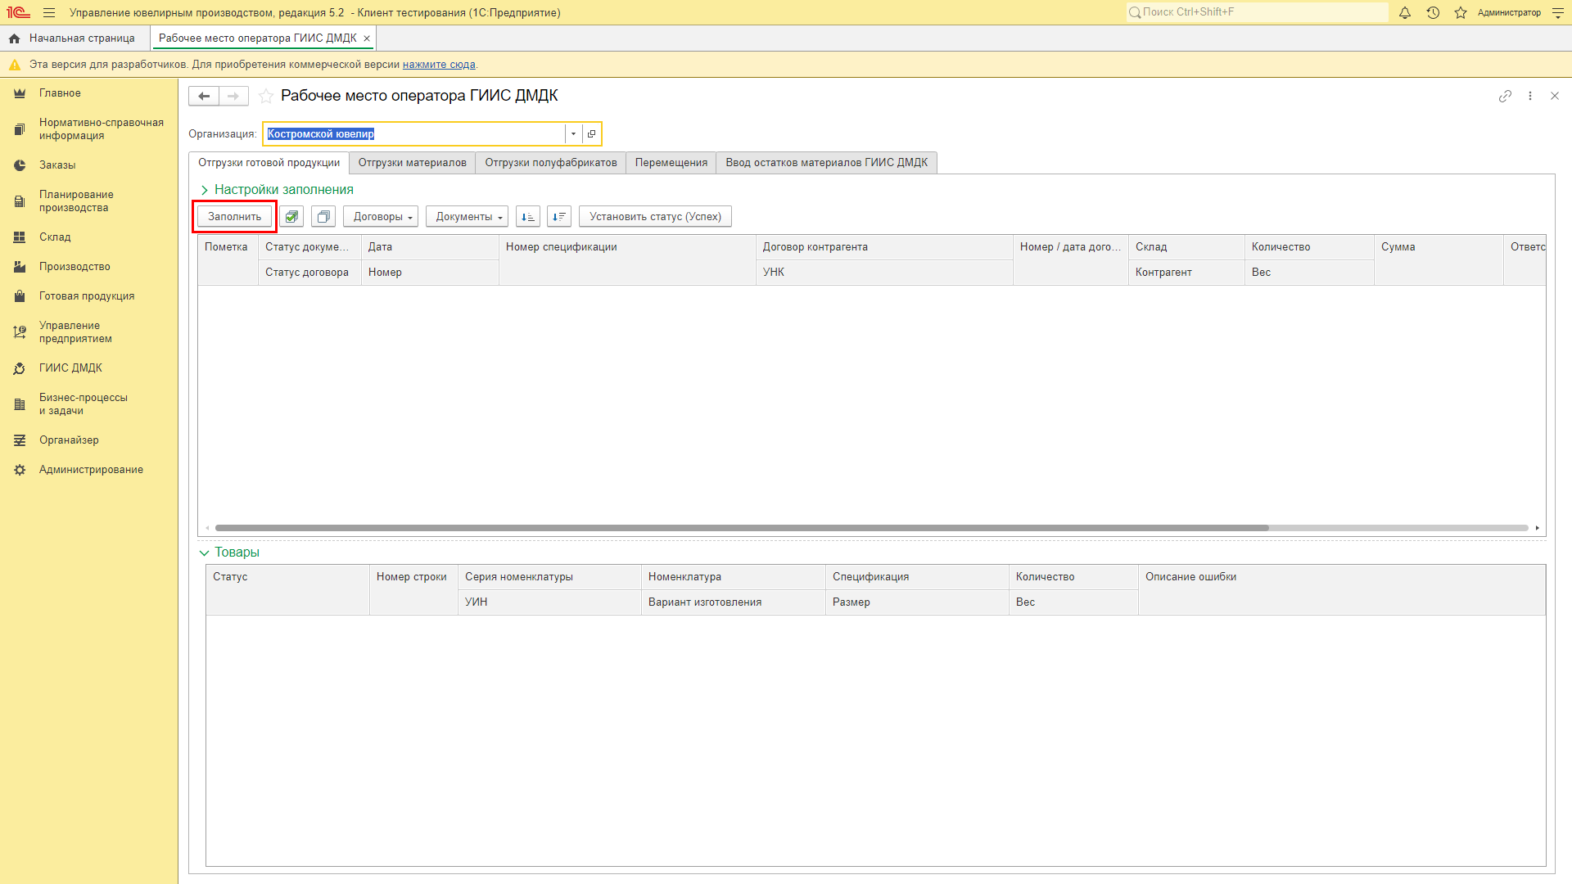Open Заказы section in sidebar
The height and width of the screenshot is (884, 1572).
57,165
